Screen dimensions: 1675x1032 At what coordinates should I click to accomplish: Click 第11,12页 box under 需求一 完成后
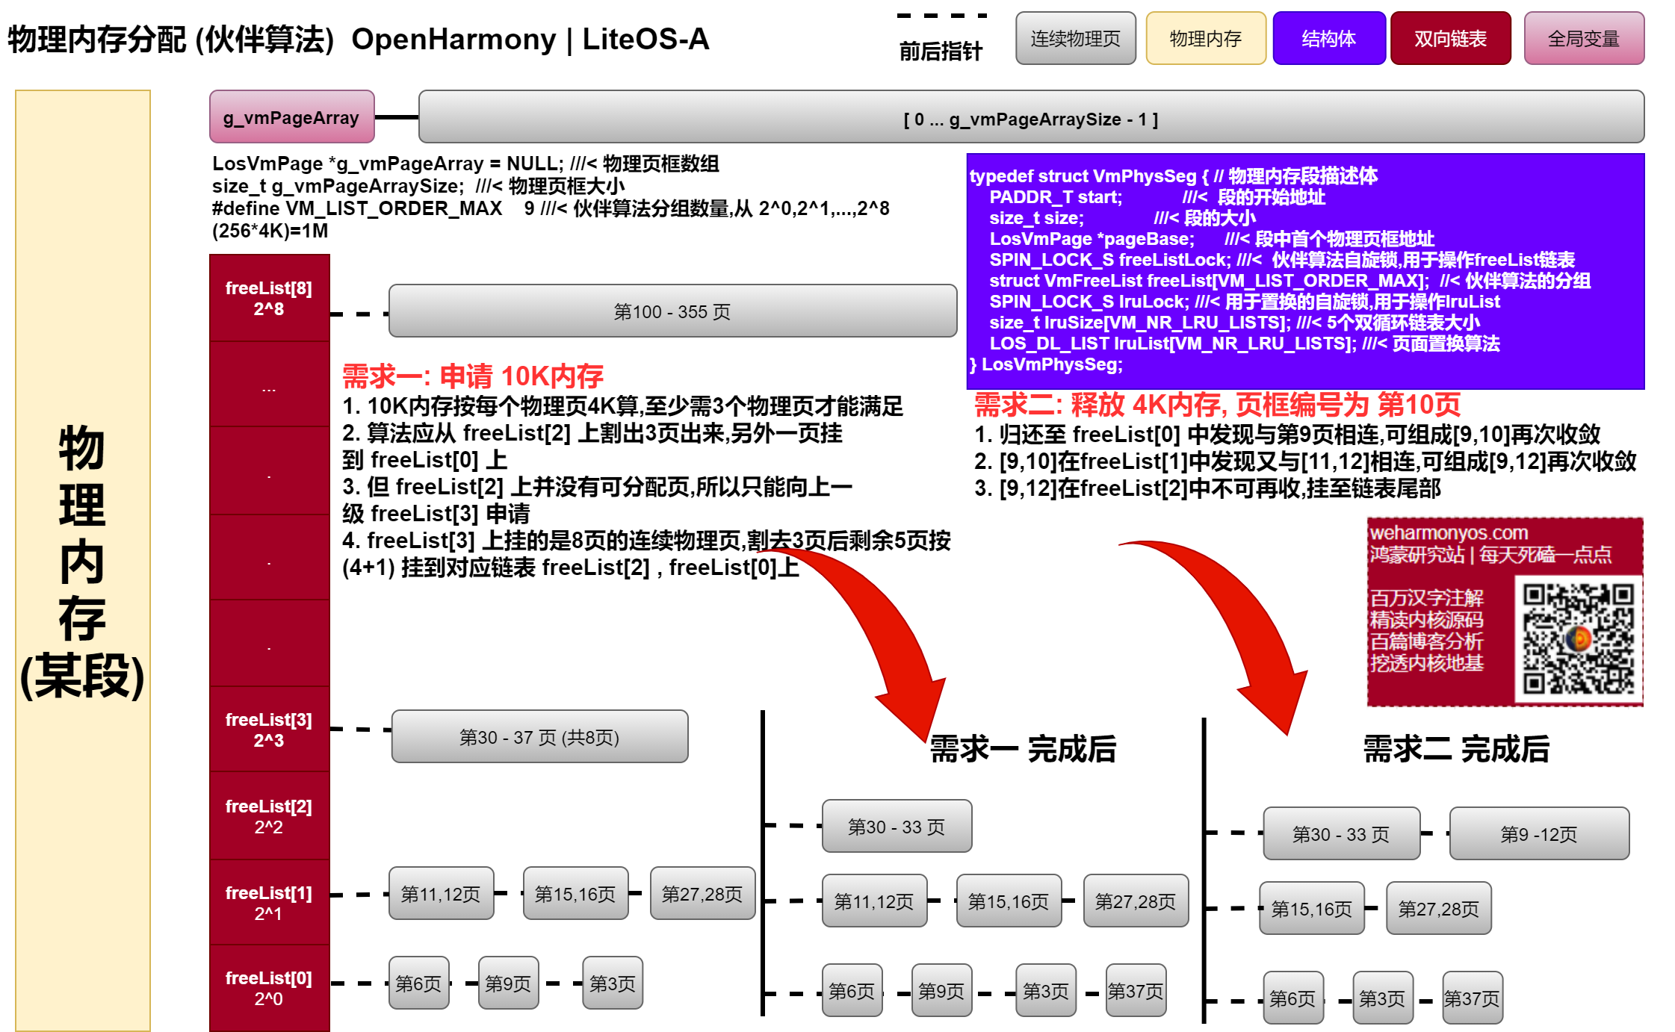874,901
